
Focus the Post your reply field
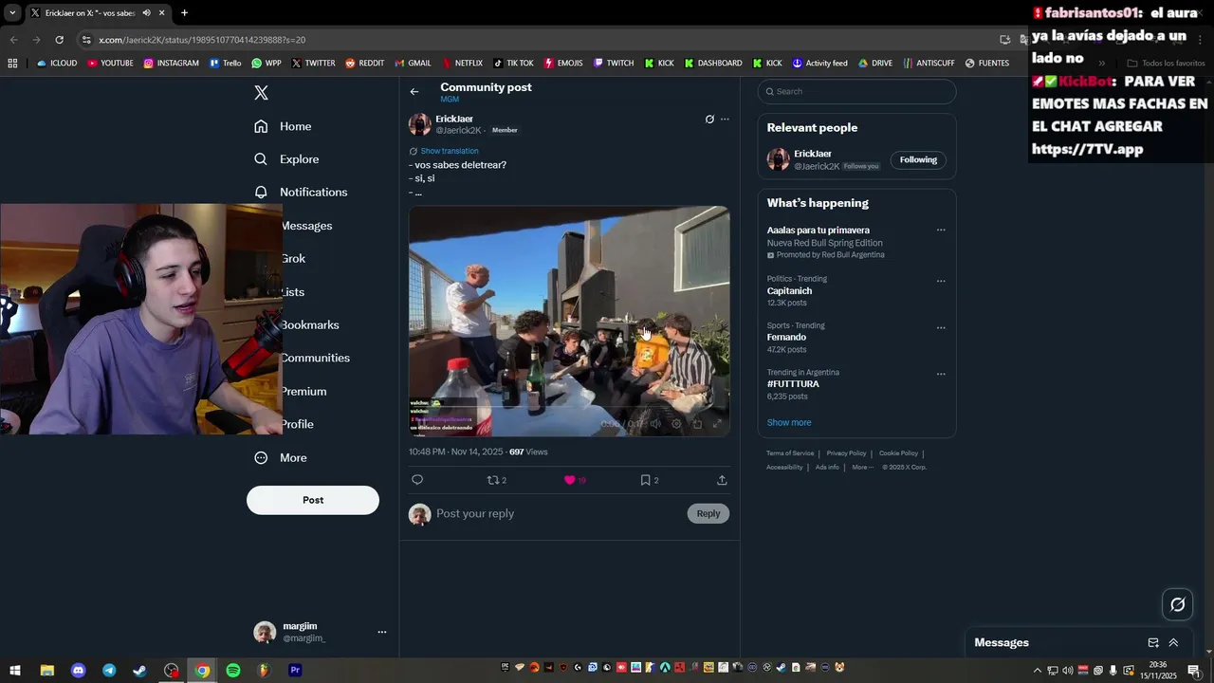(558, 513)
